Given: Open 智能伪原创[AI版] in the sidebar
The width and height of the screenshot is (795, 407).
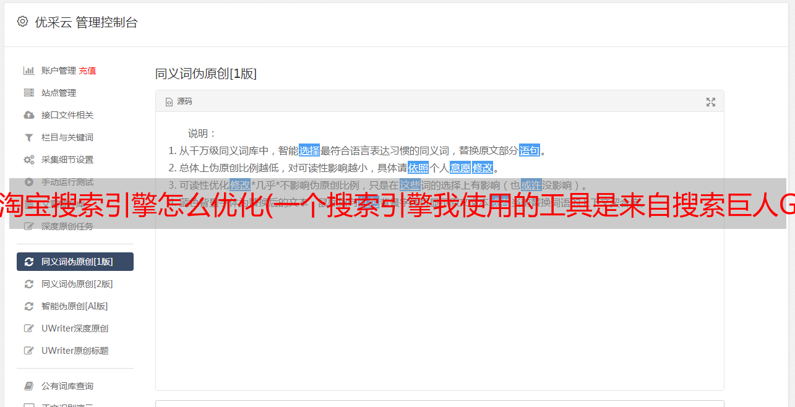Looking at the screenshot, I should click(x=75, y=306).
